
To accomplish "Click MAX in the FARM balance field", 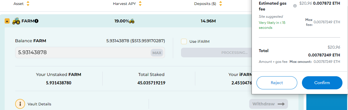I will [x=157, y=53].
